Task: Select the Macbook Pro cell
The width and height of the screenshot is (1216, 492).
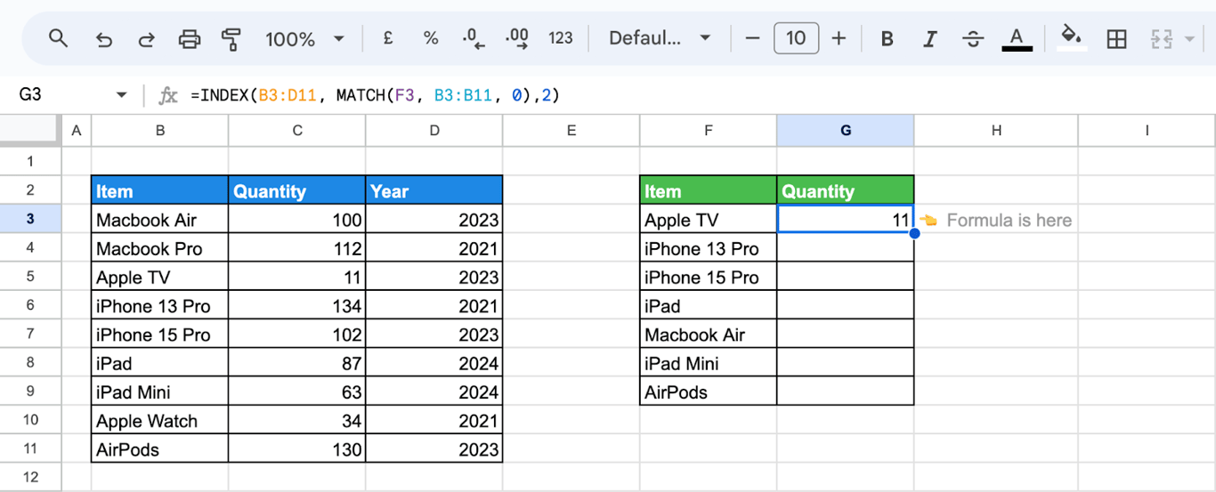Action: coord(159,248)
